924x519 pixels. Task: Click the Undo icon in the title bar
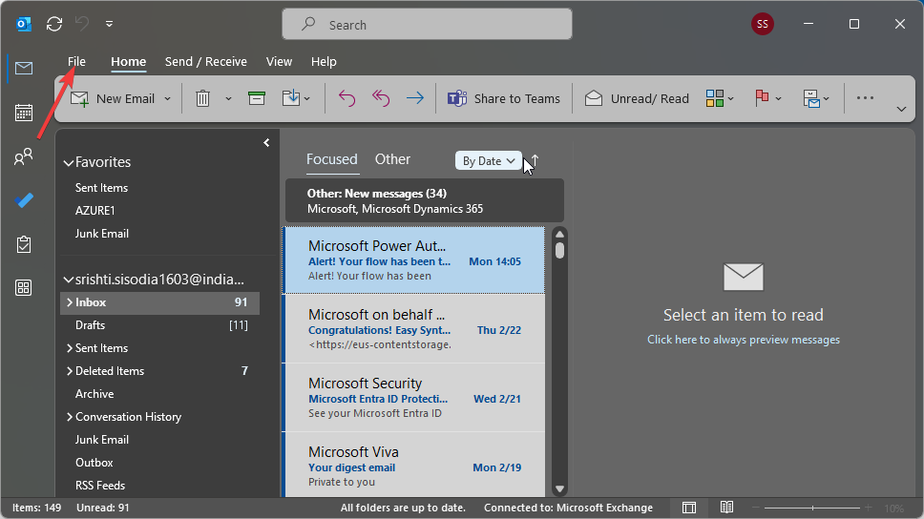tap(82, 24)
